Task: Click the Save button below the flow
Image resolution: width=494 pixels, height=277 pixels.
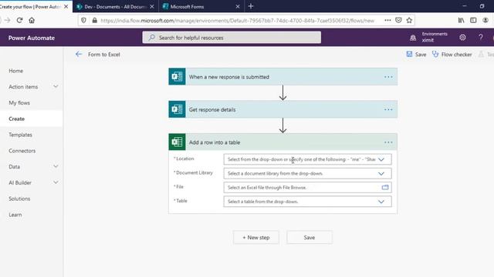Action: [x=309, y=238]
